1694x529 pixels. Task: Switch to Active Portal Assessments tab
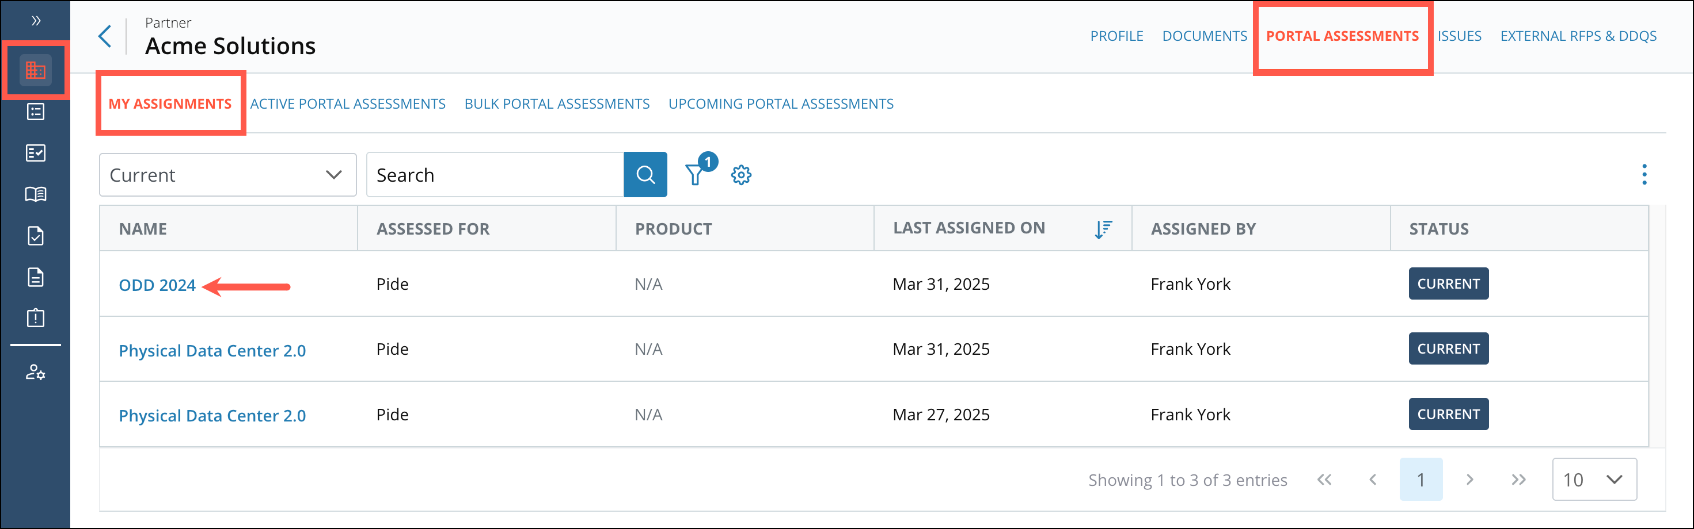(x=347, y=103)
